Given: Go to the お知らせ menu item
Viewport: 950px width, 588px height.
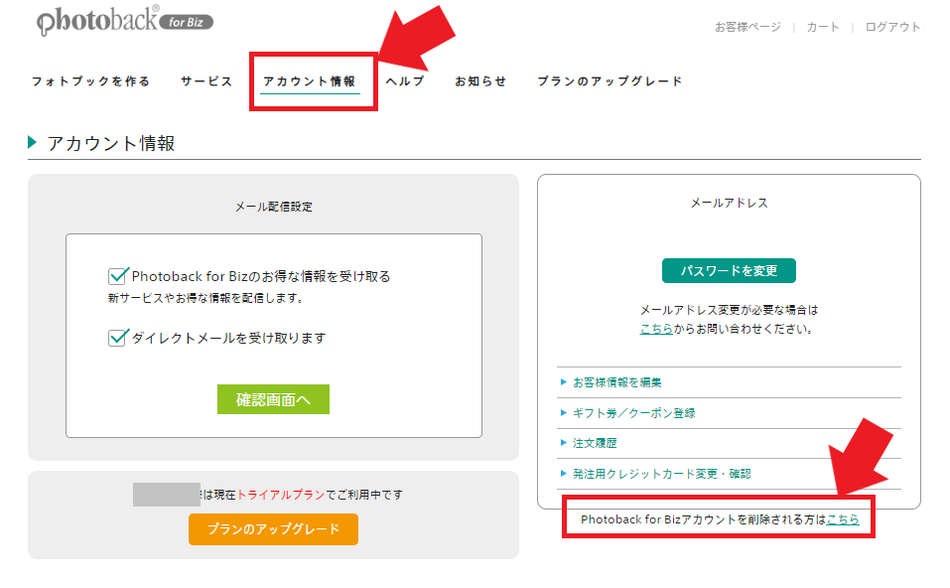Looking at the screenshot, I should [480, 81].
